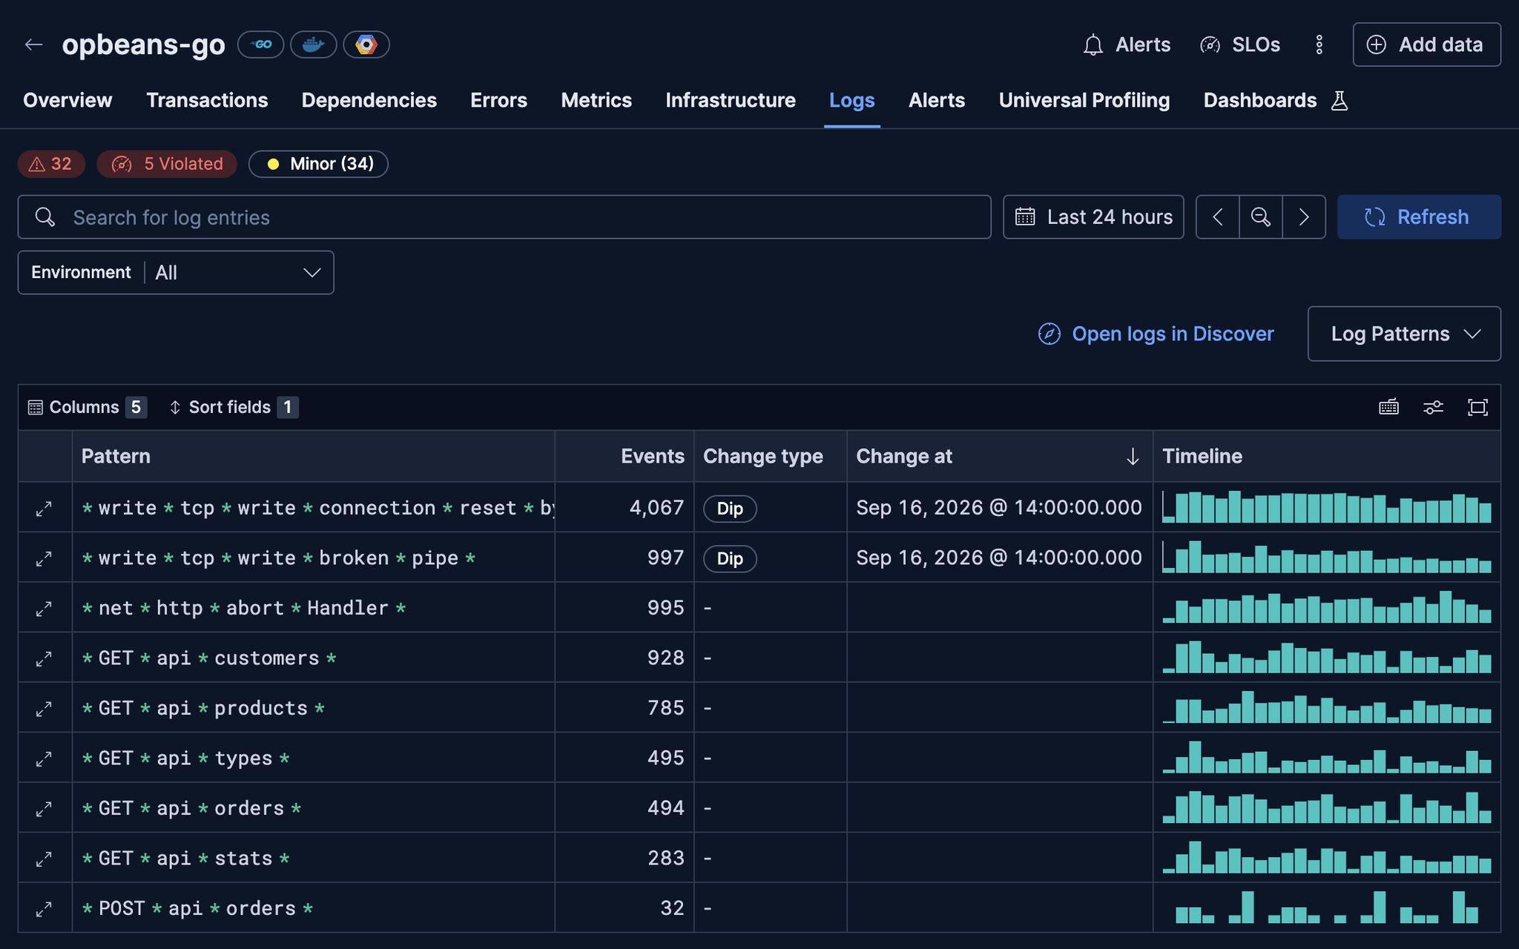Click the timeline chart for GET api customers

coord(1326,657)
